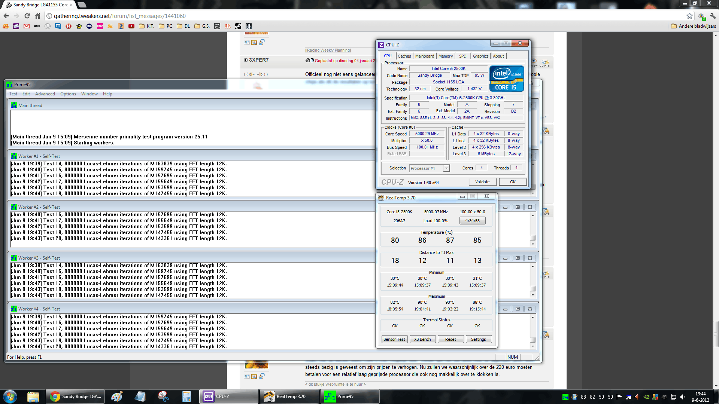Open the Memory tab in CPU-Z
The width and height of the screenshot is (719, 404).
(446, 56)
